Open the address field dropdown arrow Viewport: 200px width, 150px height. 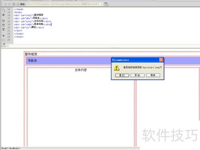101,4
